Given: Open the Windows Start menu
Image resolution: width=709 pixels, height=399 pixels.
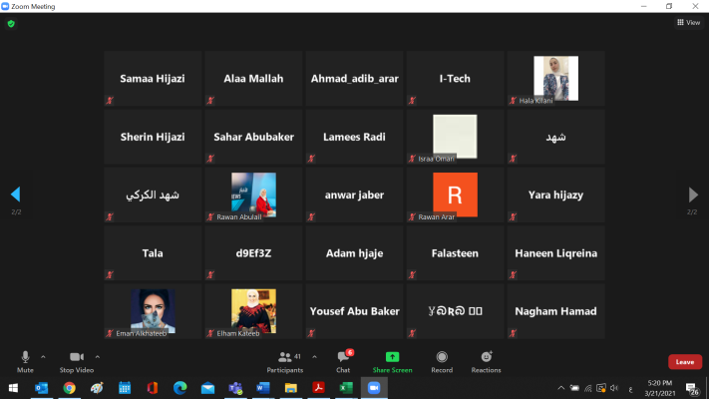Looking at the screenshot, I should coord(14,388).
